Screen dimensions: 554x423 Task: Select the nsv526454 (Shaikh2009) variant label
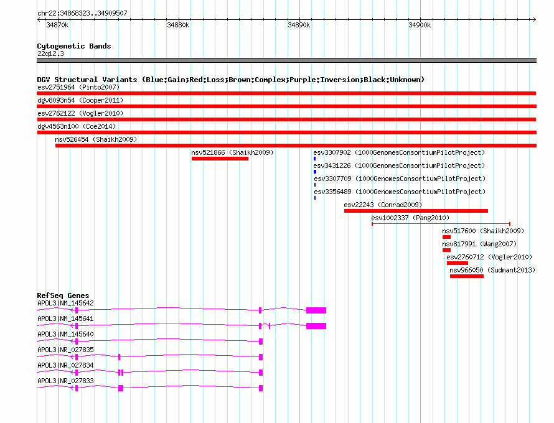[96, 139]
